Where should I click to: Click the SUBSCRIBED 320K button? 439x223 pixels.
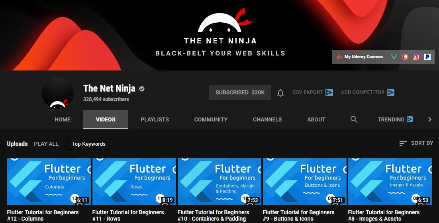[240, 92]
